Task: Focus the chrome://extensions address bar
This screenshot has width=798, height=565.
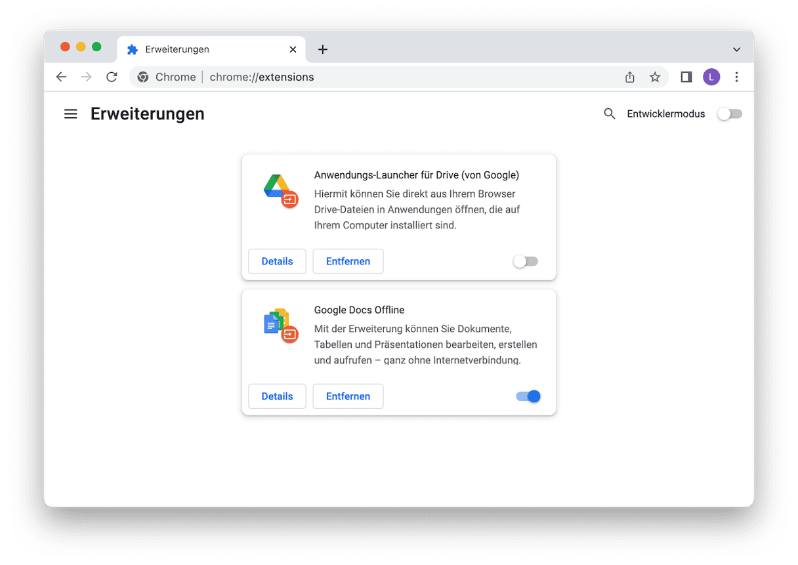Action: point(398,77)
